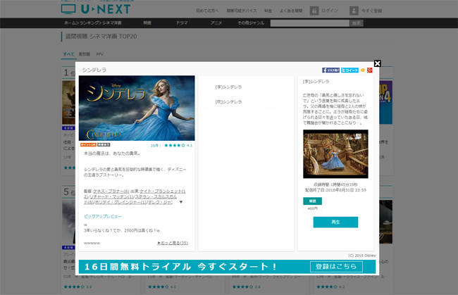458x295 pixels.
Task: Click the person register icon
Action: [354, 11]
